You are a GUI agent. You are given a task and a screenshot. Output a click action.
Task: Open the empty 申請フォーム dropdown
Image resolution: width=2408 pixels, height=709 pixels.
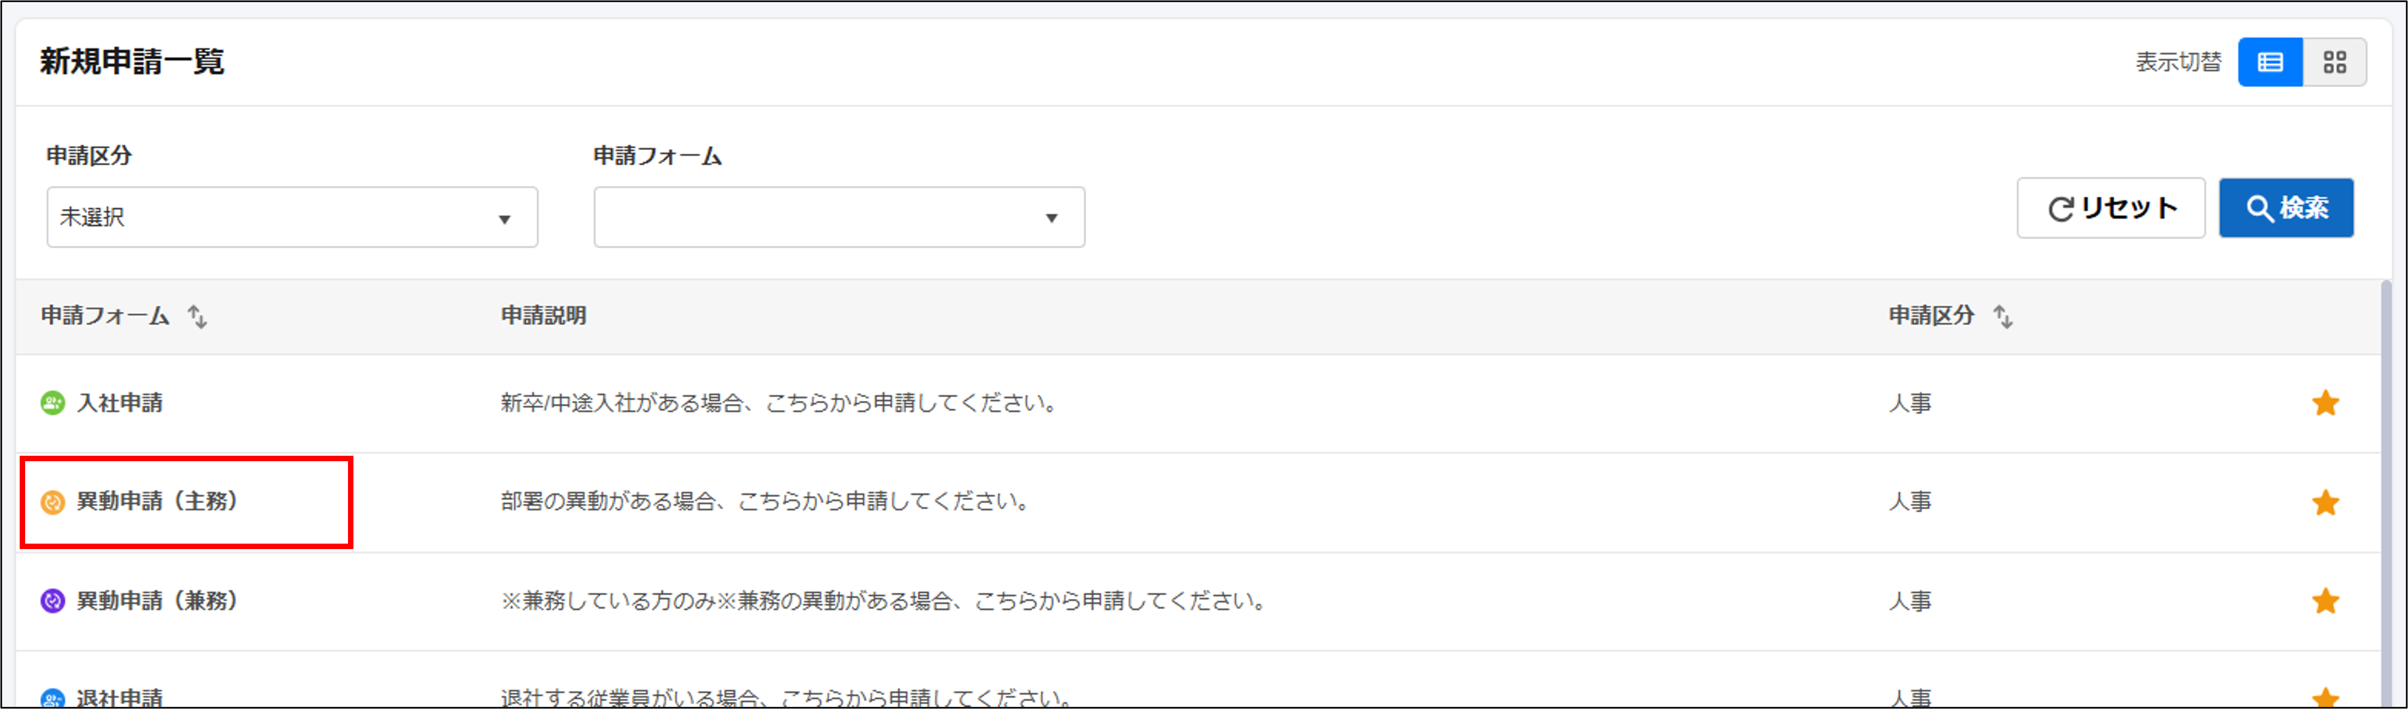(x=840, y=218)
